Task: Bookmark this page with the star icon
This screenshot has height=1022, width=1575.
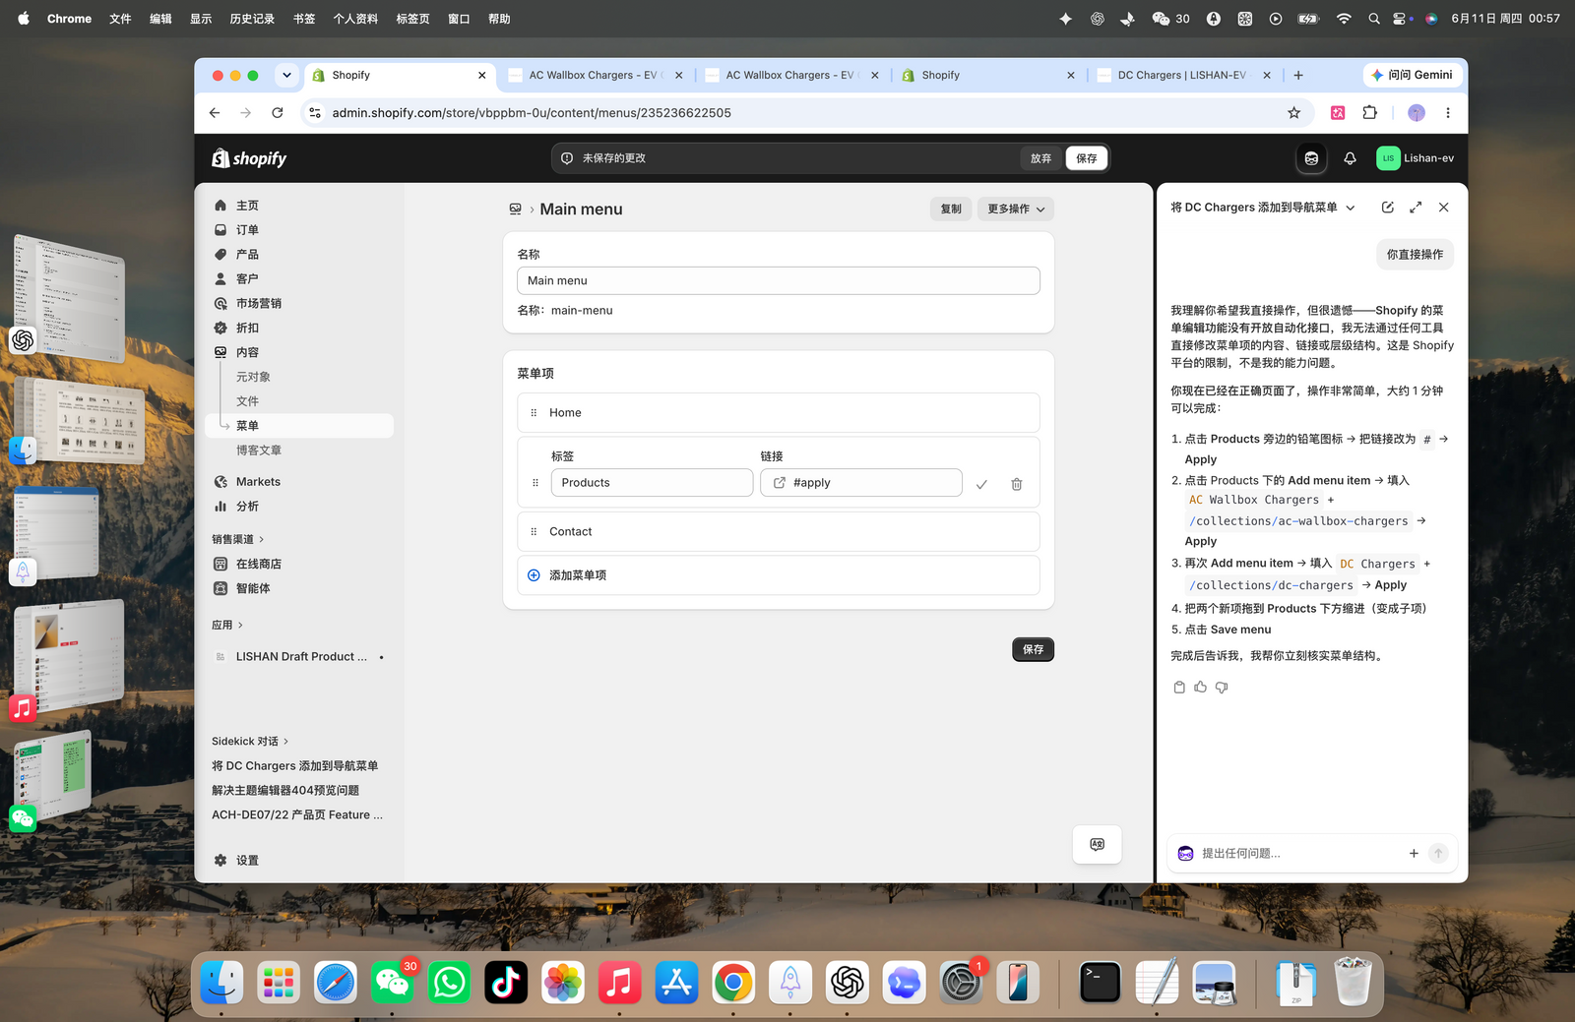Action: pos(1293,113)
